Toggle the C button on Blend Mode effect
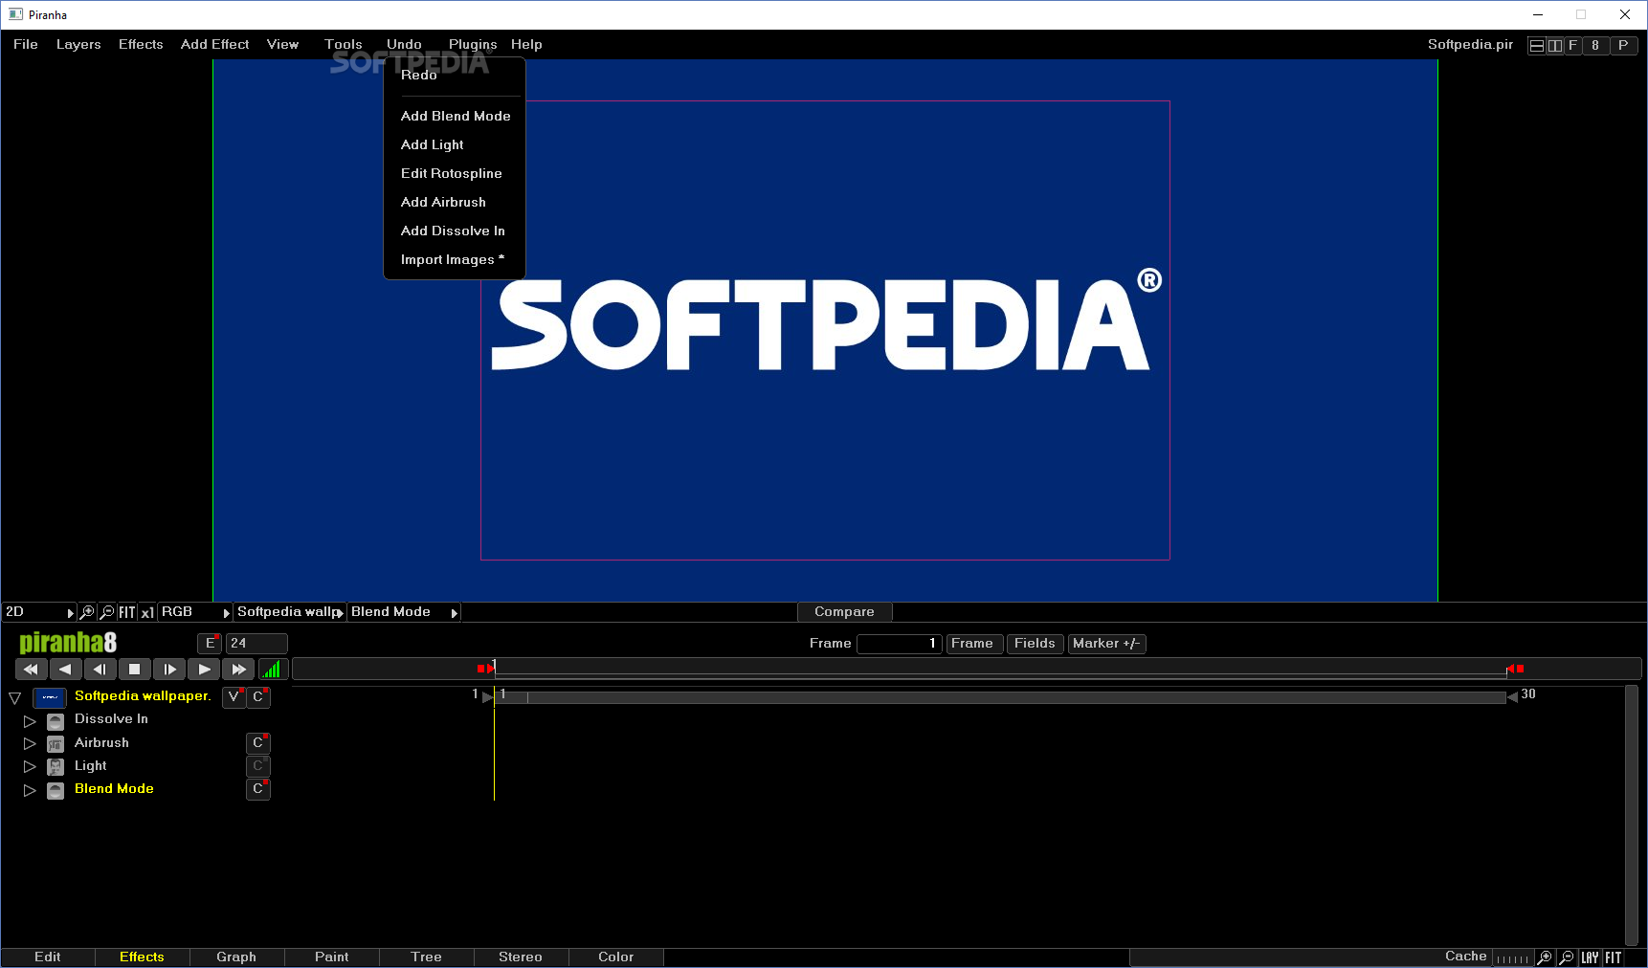Screen dimensions: 1648x968 point(258,789)
